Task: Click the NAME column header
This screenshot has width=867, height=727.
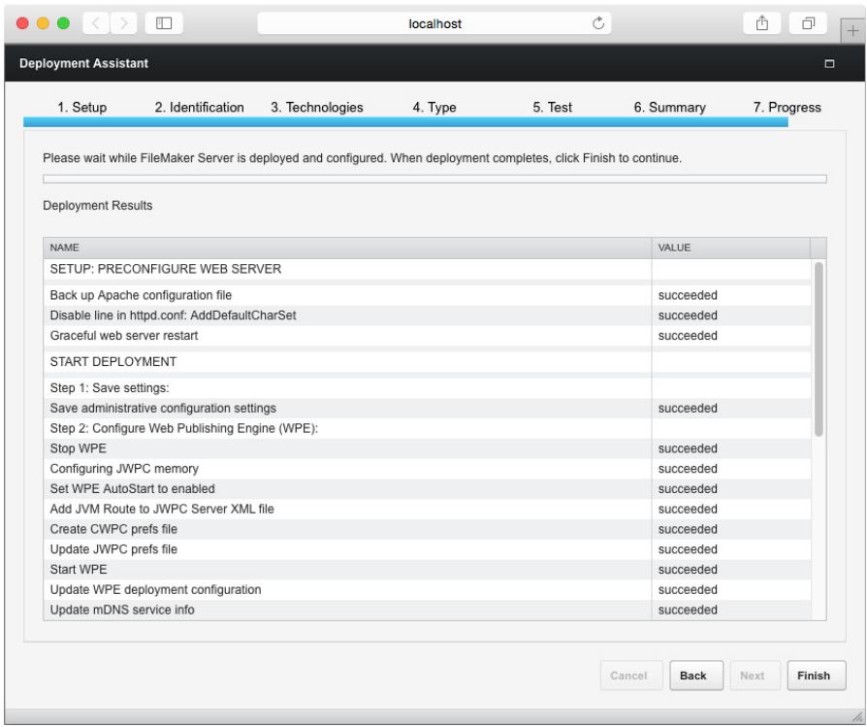Action: (347, 248)
